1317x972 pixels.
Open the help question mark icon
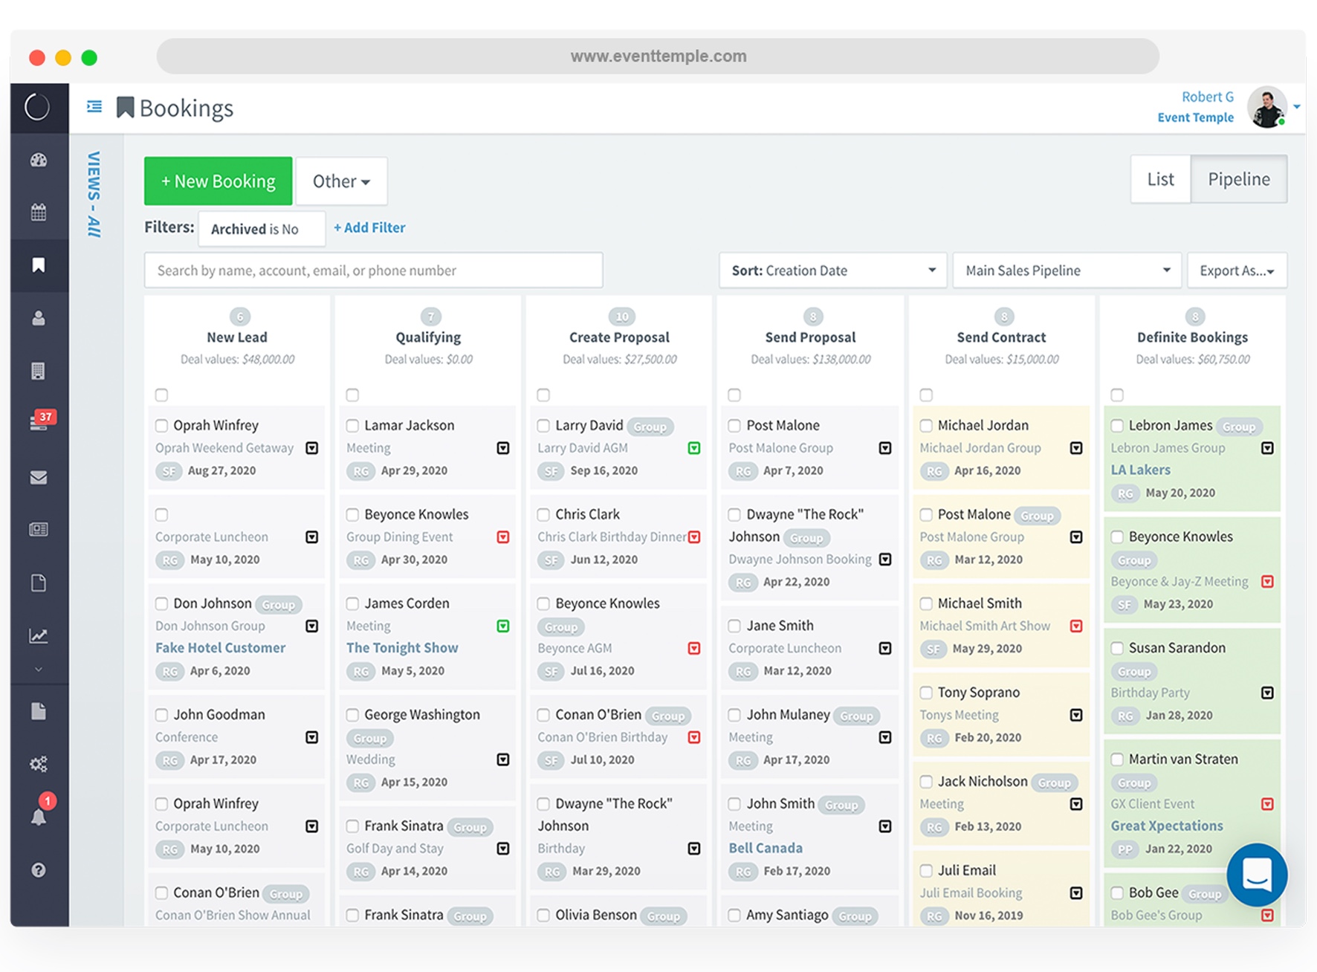pyautogui.click(x=39, y=870)
